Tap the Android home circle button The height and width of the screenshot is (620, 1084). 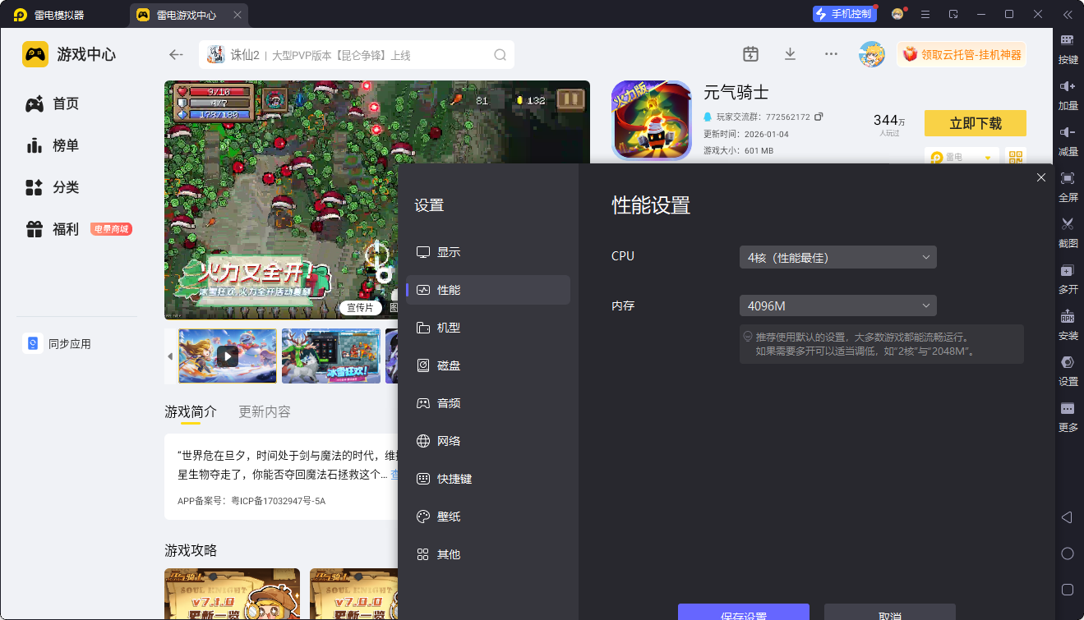coord(1068,553)
